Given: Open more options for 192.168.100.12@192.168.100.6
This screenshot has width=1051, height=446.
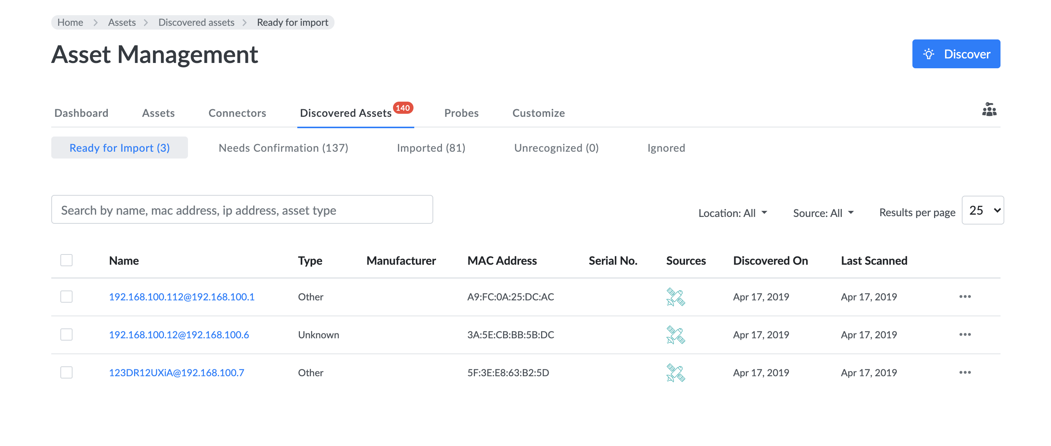Looking at the screenshot, I should pyautogui.click(x=965, y=334).
